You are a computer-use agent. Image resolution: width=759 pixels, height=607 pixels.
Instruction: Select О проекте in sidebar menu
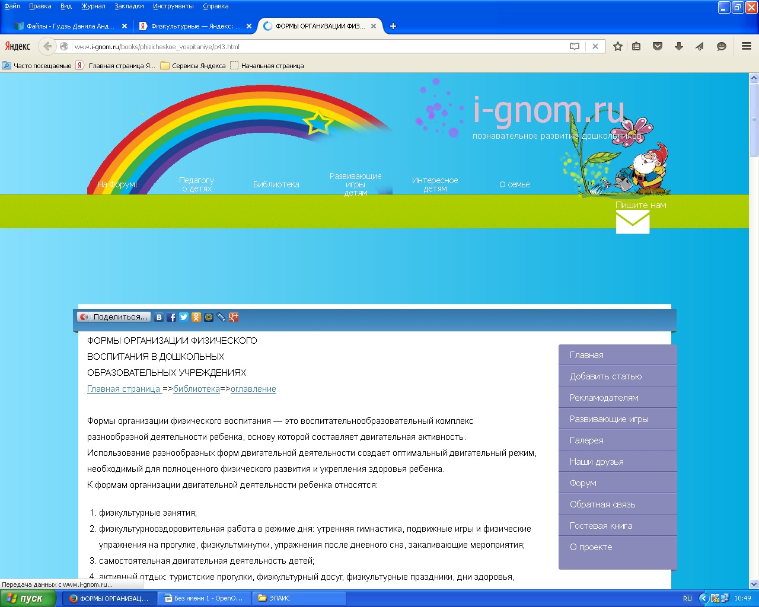[x=618, y=547]
